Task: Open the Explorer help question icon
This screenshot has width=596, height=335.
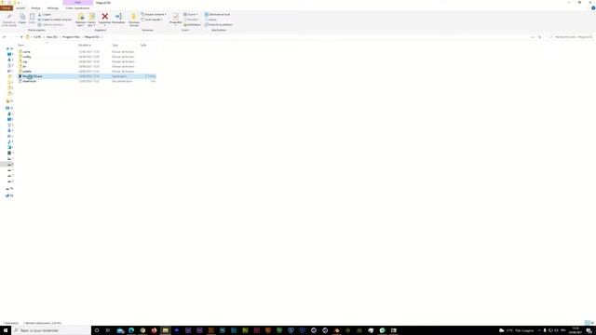Action: pos(593,8)
